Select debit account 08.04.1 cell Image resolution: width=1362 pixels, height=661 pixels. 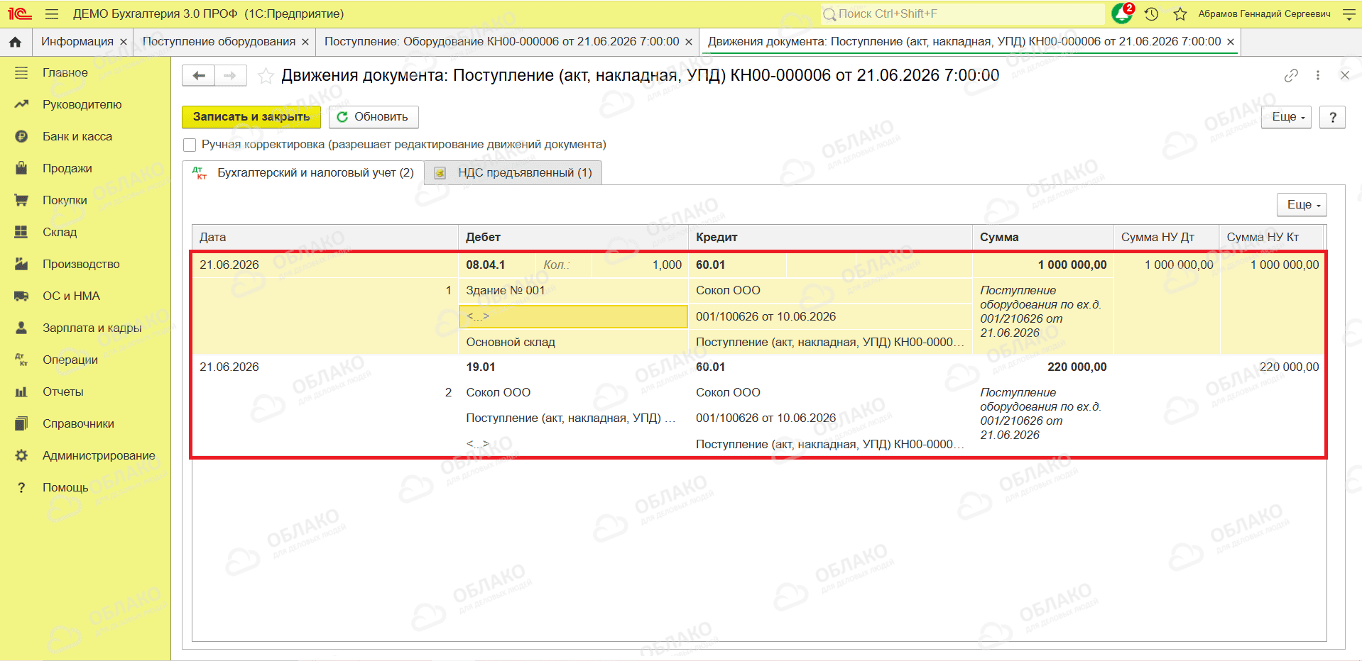tap(496, 265)
